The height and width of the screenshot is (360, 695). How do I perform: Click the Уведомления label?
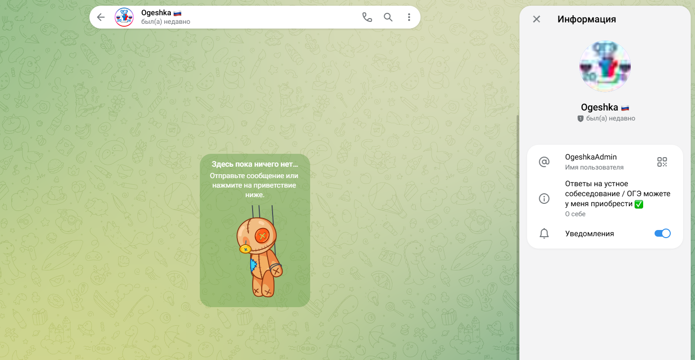[x=589, y=234]
